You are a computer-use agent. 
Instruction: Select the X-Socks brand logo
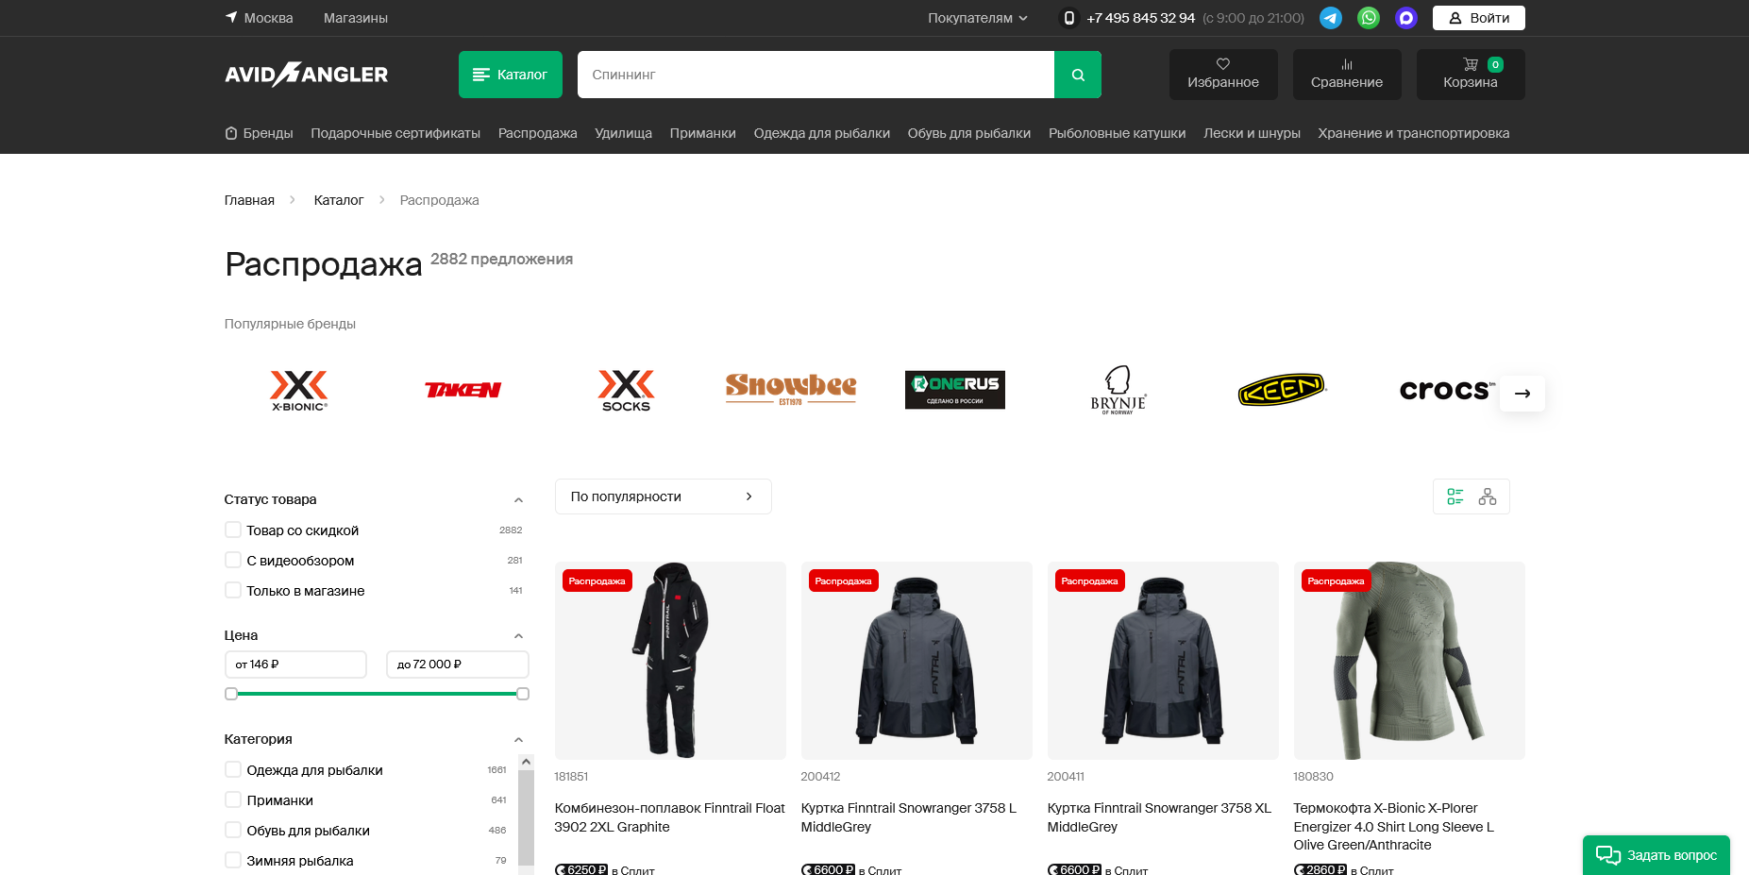(626, 390)
